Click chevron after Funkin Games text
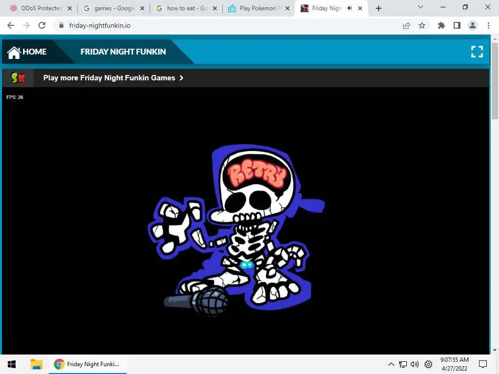This screenshot has height=374, width=499. [x=181, y=78]
